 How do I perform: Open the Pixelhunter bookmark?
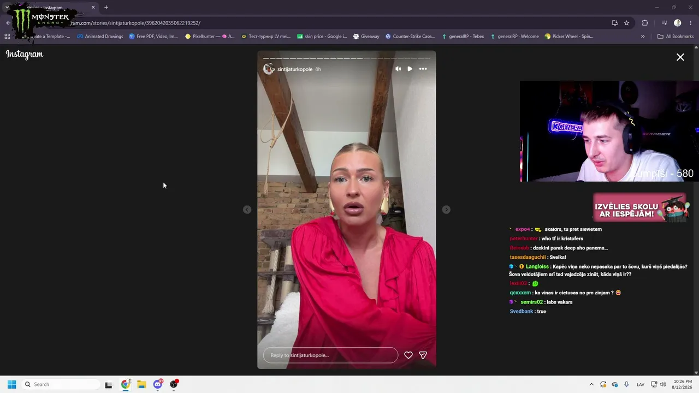click(210, 37)
